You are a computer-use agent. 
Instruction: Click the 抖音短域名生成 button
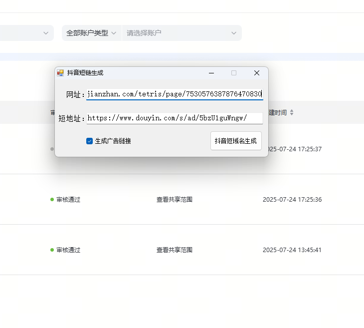pos(236,141)
